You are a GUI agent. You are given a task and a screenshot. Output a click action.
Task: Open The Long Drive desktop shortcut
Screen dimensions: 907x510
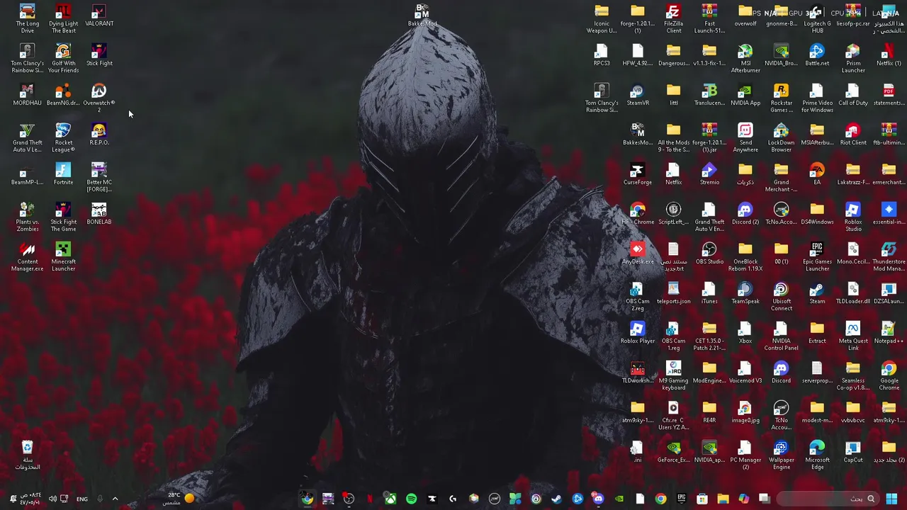[27, 18]
